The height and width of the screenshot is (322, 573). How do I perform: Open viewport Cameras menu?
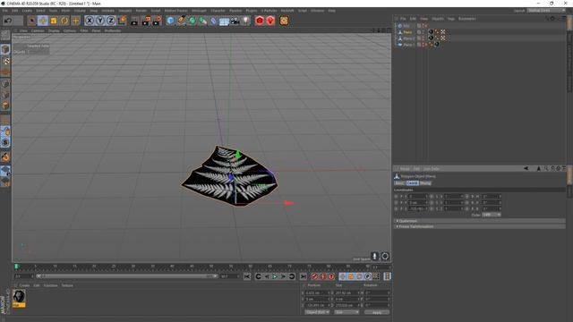38,30
